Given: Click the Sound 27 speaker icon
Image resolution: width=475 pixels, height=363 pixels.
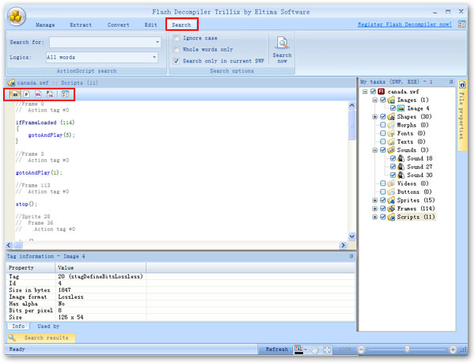Looking at the screenshot, I should click(x=401, y=167).
